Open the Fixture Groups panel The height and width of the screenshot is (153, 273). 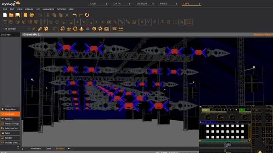click(x=10, y=124)
